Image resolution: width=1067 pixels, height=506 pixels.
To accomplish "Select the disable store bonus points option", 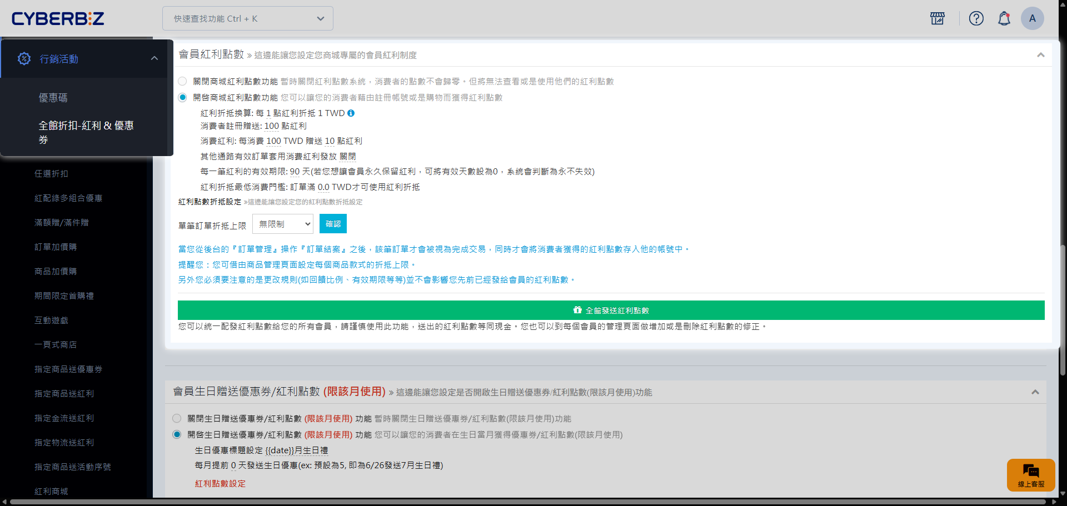I will [182, 82].
